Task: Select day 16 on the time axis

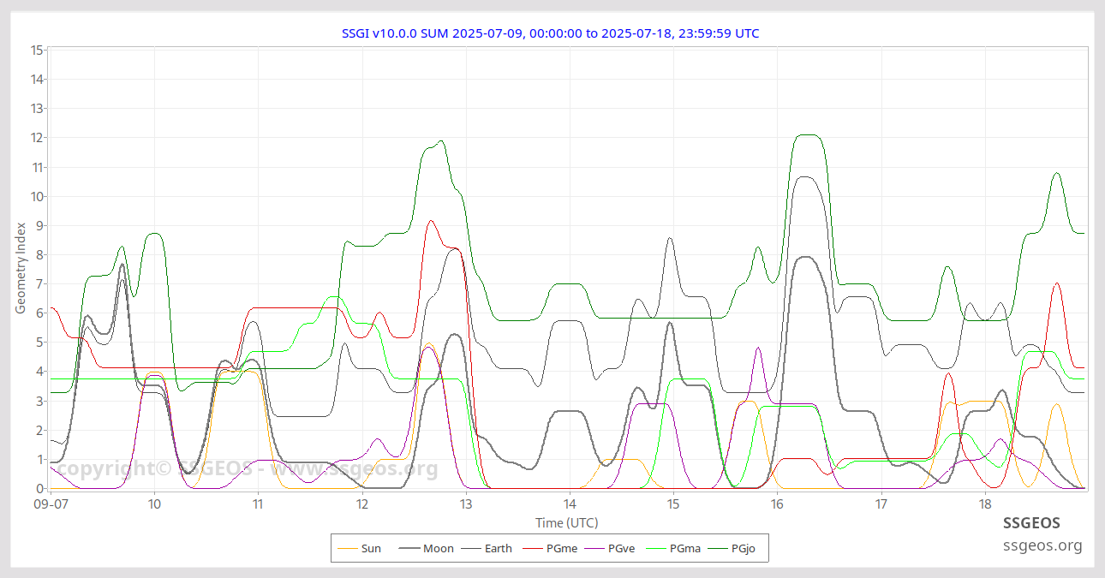Action: coord(777,504)
